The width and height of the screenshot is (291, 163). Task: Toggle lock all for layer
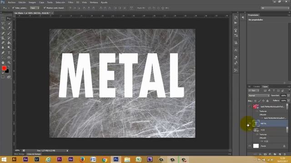[267, 101]
